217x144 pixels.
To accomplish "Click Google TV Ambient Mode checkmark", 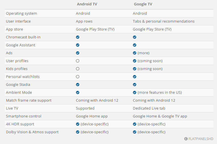I will [x=135, y=92].
